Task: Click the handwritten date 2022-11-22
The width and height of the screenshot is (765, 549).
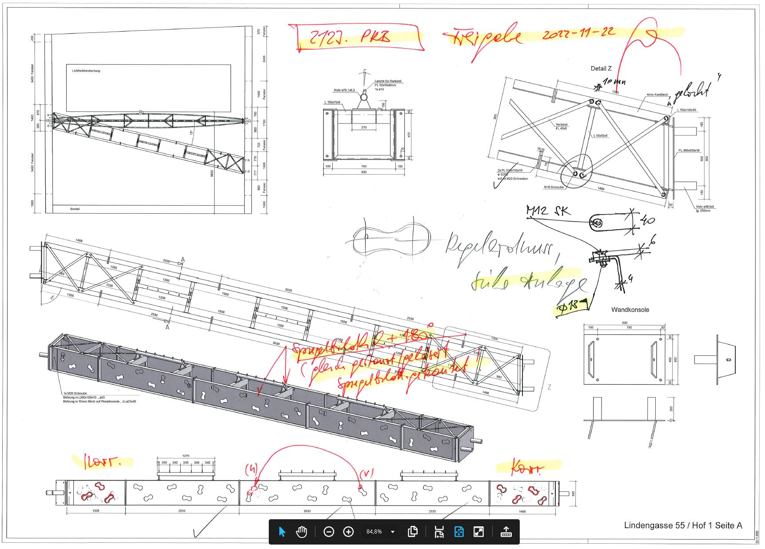Action: [x=578, y=33]
